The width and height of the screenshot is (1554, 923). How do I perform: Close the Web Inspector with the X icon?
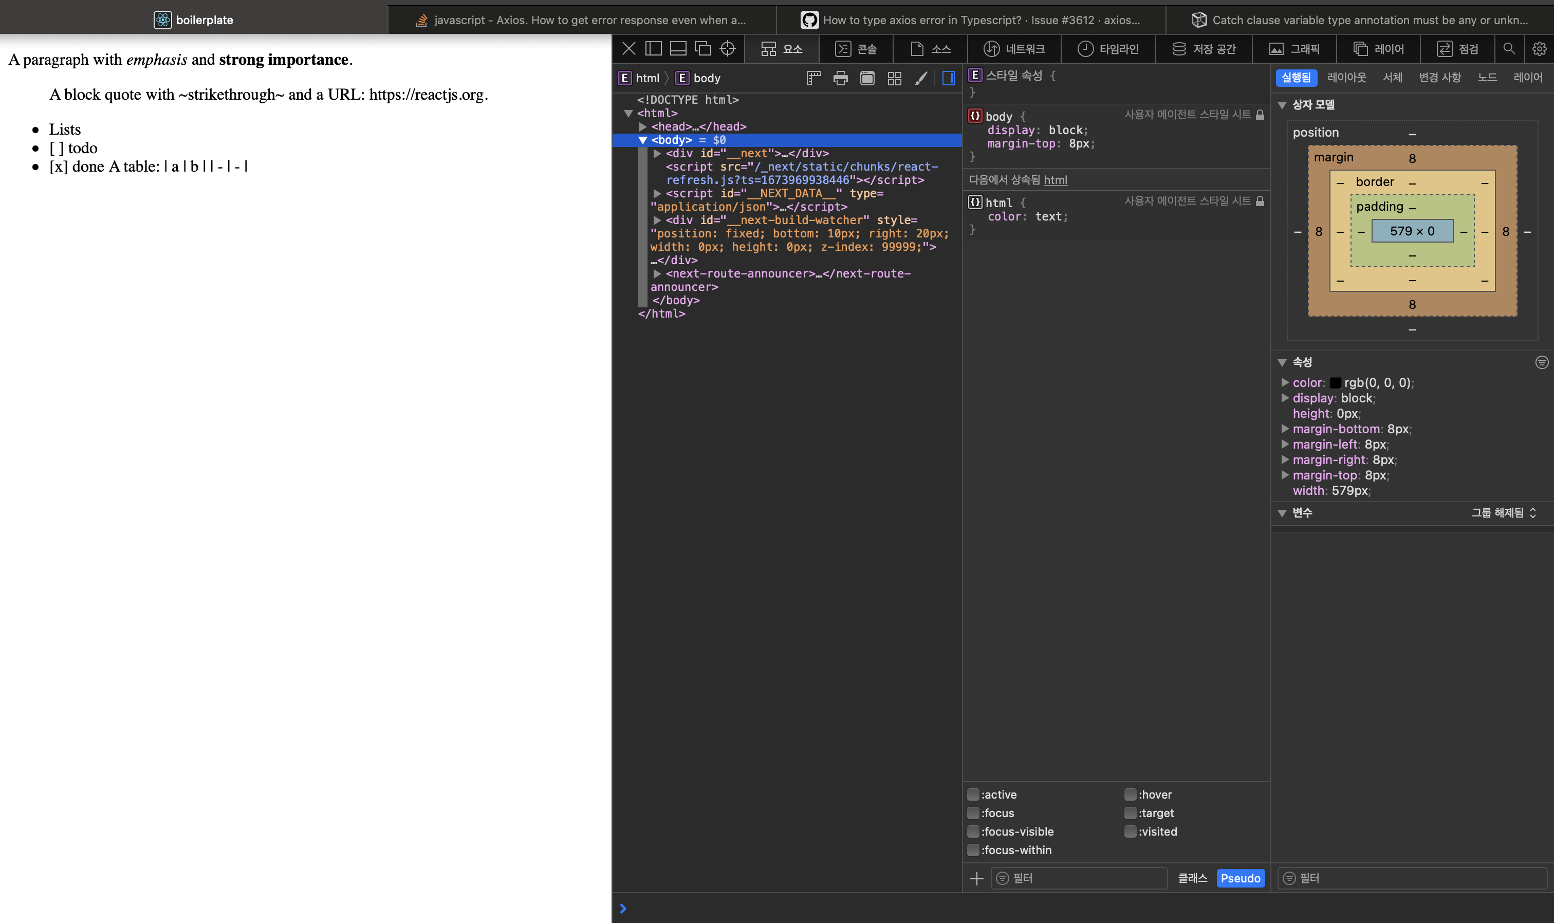[x=628, y=48]
